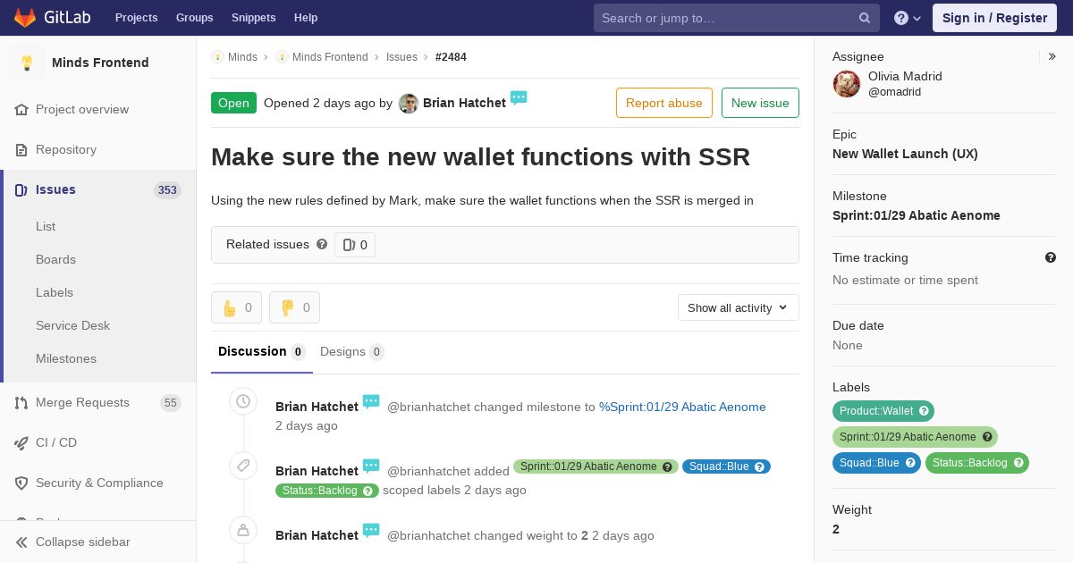Click the label tag icon in the activity
1073x563 pixels.
[243, 466]
